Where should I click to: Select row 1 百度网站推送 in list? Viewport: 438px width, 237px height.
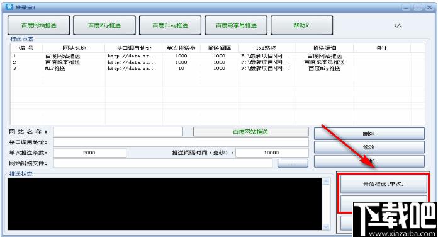click(x=217, y=56)
